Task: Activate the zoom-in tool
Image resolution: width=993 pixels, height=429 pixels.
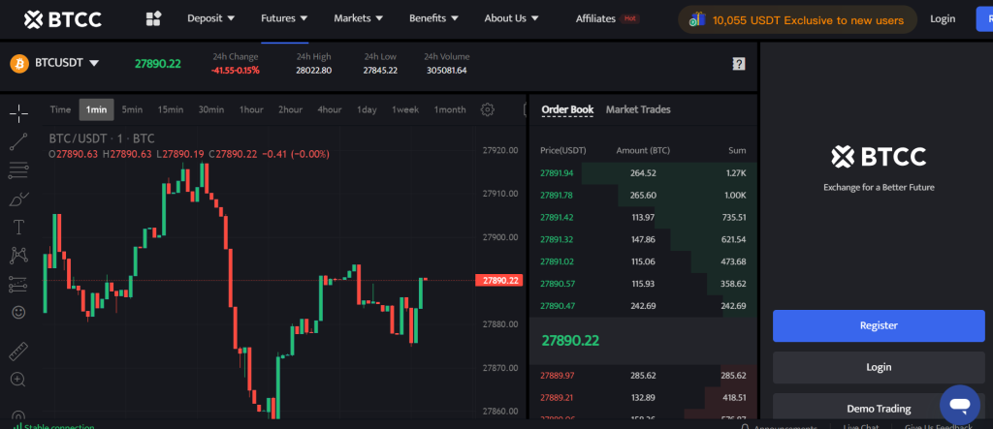Action: (18, 380)
